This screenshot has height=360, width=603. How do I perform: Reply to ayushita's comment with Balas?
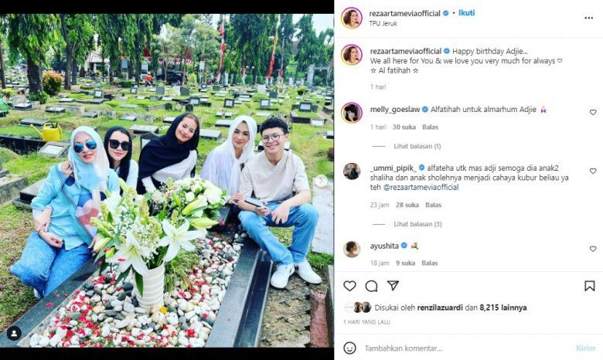pos(430,263)
